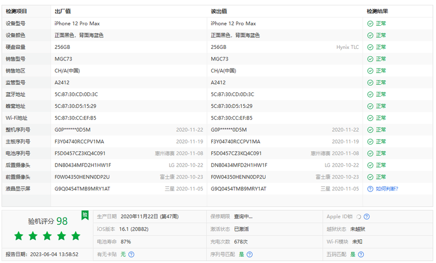Click the help icon next to Apple ID锁
The width and height of the screenshot is (436, 263).
(367, 217)
